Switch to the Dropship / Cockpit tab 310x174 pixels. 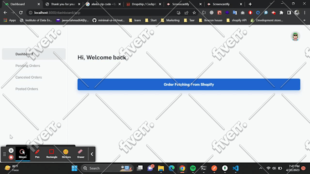coord(144,4)
